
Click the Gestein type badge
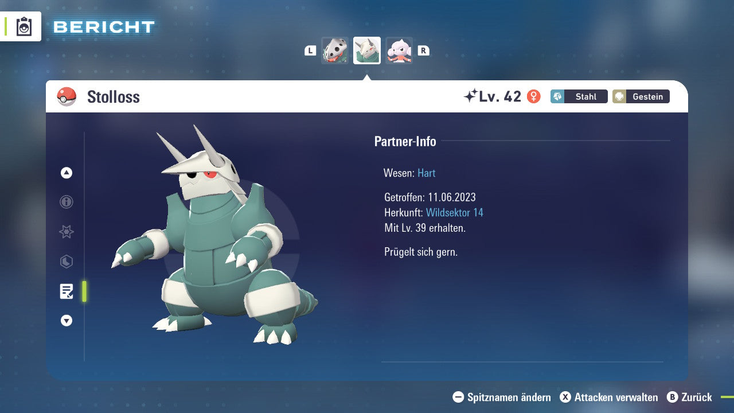(641, 96)
